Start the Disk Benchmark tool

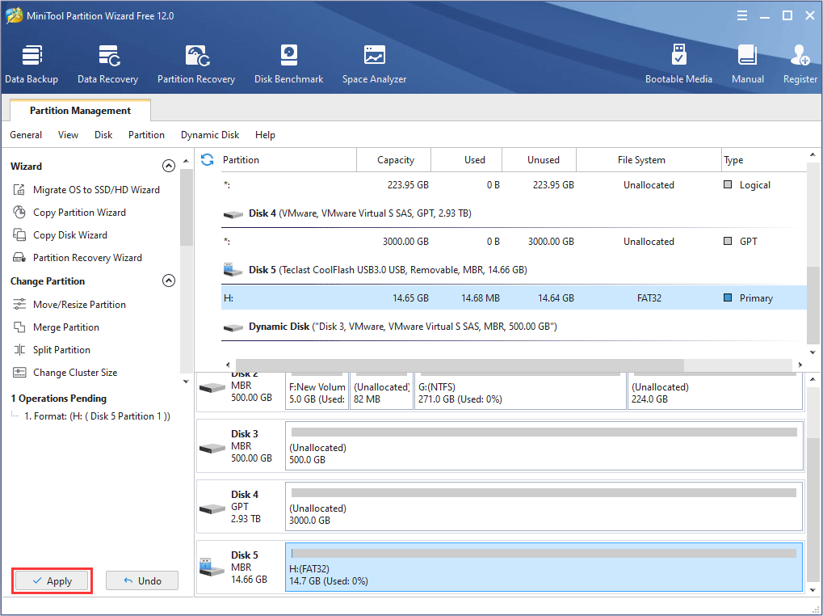click(x=288, y=64)
